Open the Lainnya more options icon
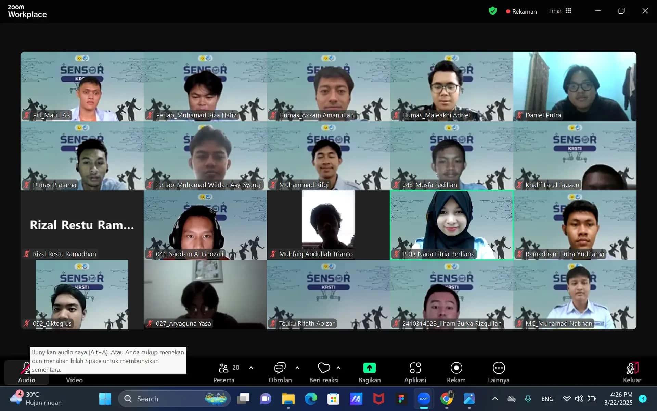The width and height of the screenshot is (657, 411). coord(499,368)
